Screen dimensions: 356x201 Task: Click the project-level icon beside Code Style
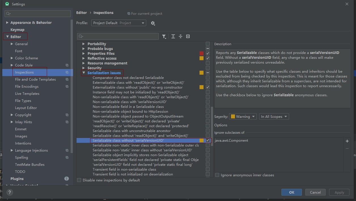(67, 65)
